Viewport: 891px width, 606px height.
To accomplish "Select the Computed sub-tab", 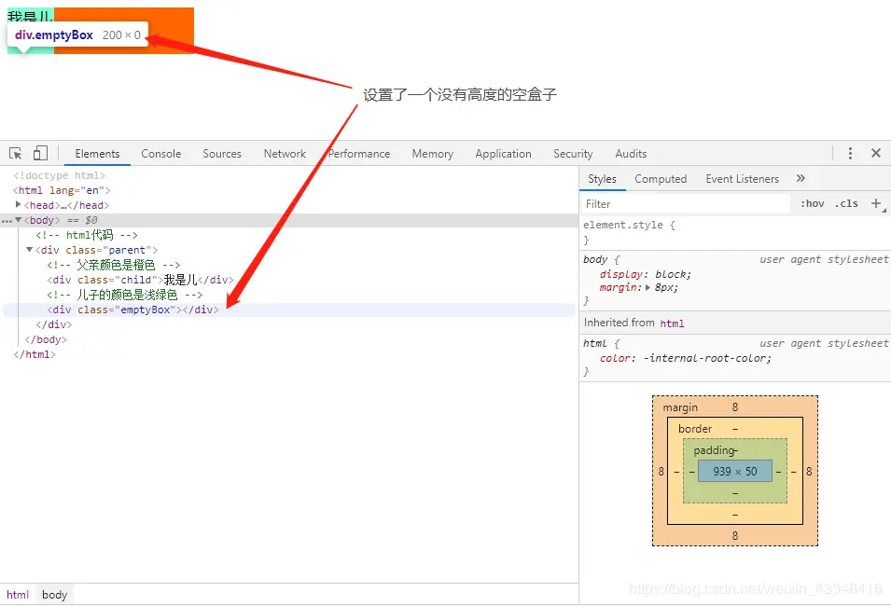I will pyautogui.click(x=661, y=179).
